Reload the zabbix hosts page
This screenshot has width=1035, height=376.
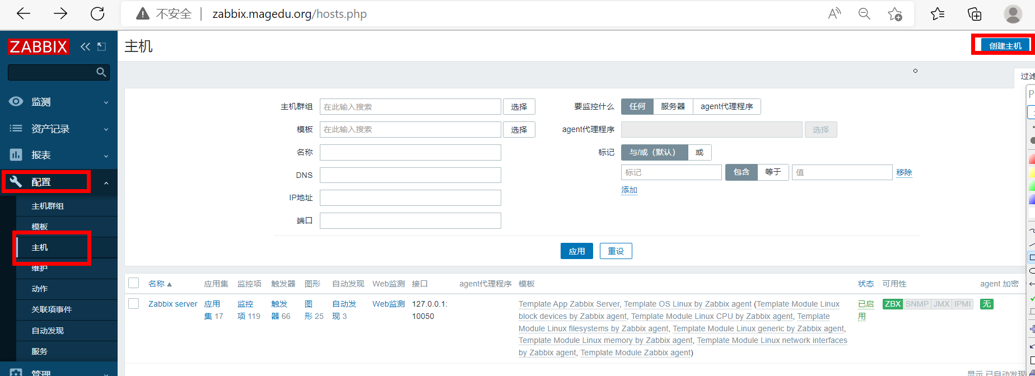tap(97, 14)
